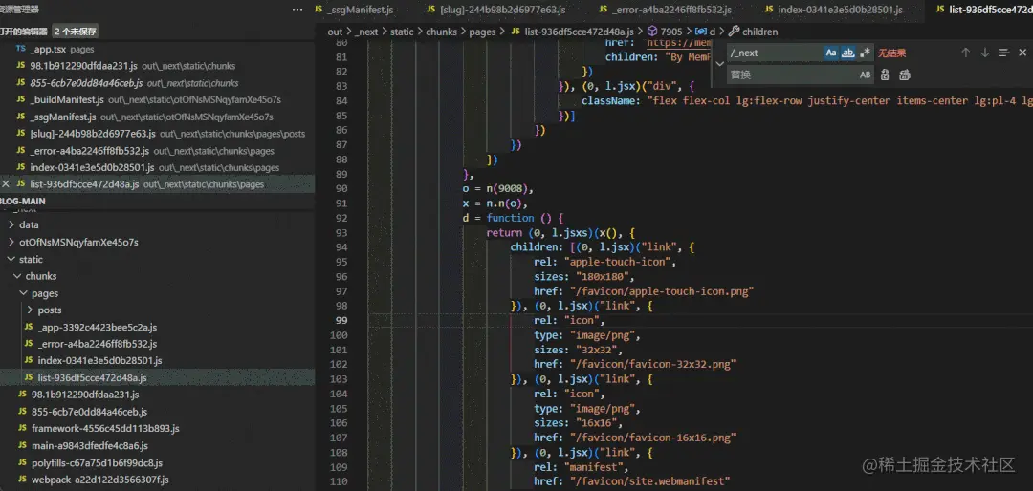Toggle Match Whole Word (ab) in find box

pos(848,53)
